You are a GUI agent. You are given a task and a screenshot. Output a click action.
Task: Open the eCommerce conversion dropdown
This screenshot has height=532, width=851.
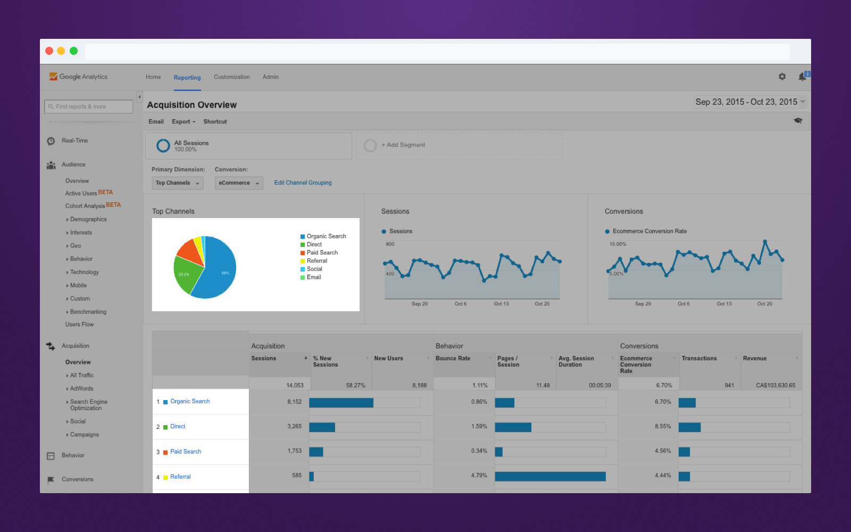[x=239, y=183]
